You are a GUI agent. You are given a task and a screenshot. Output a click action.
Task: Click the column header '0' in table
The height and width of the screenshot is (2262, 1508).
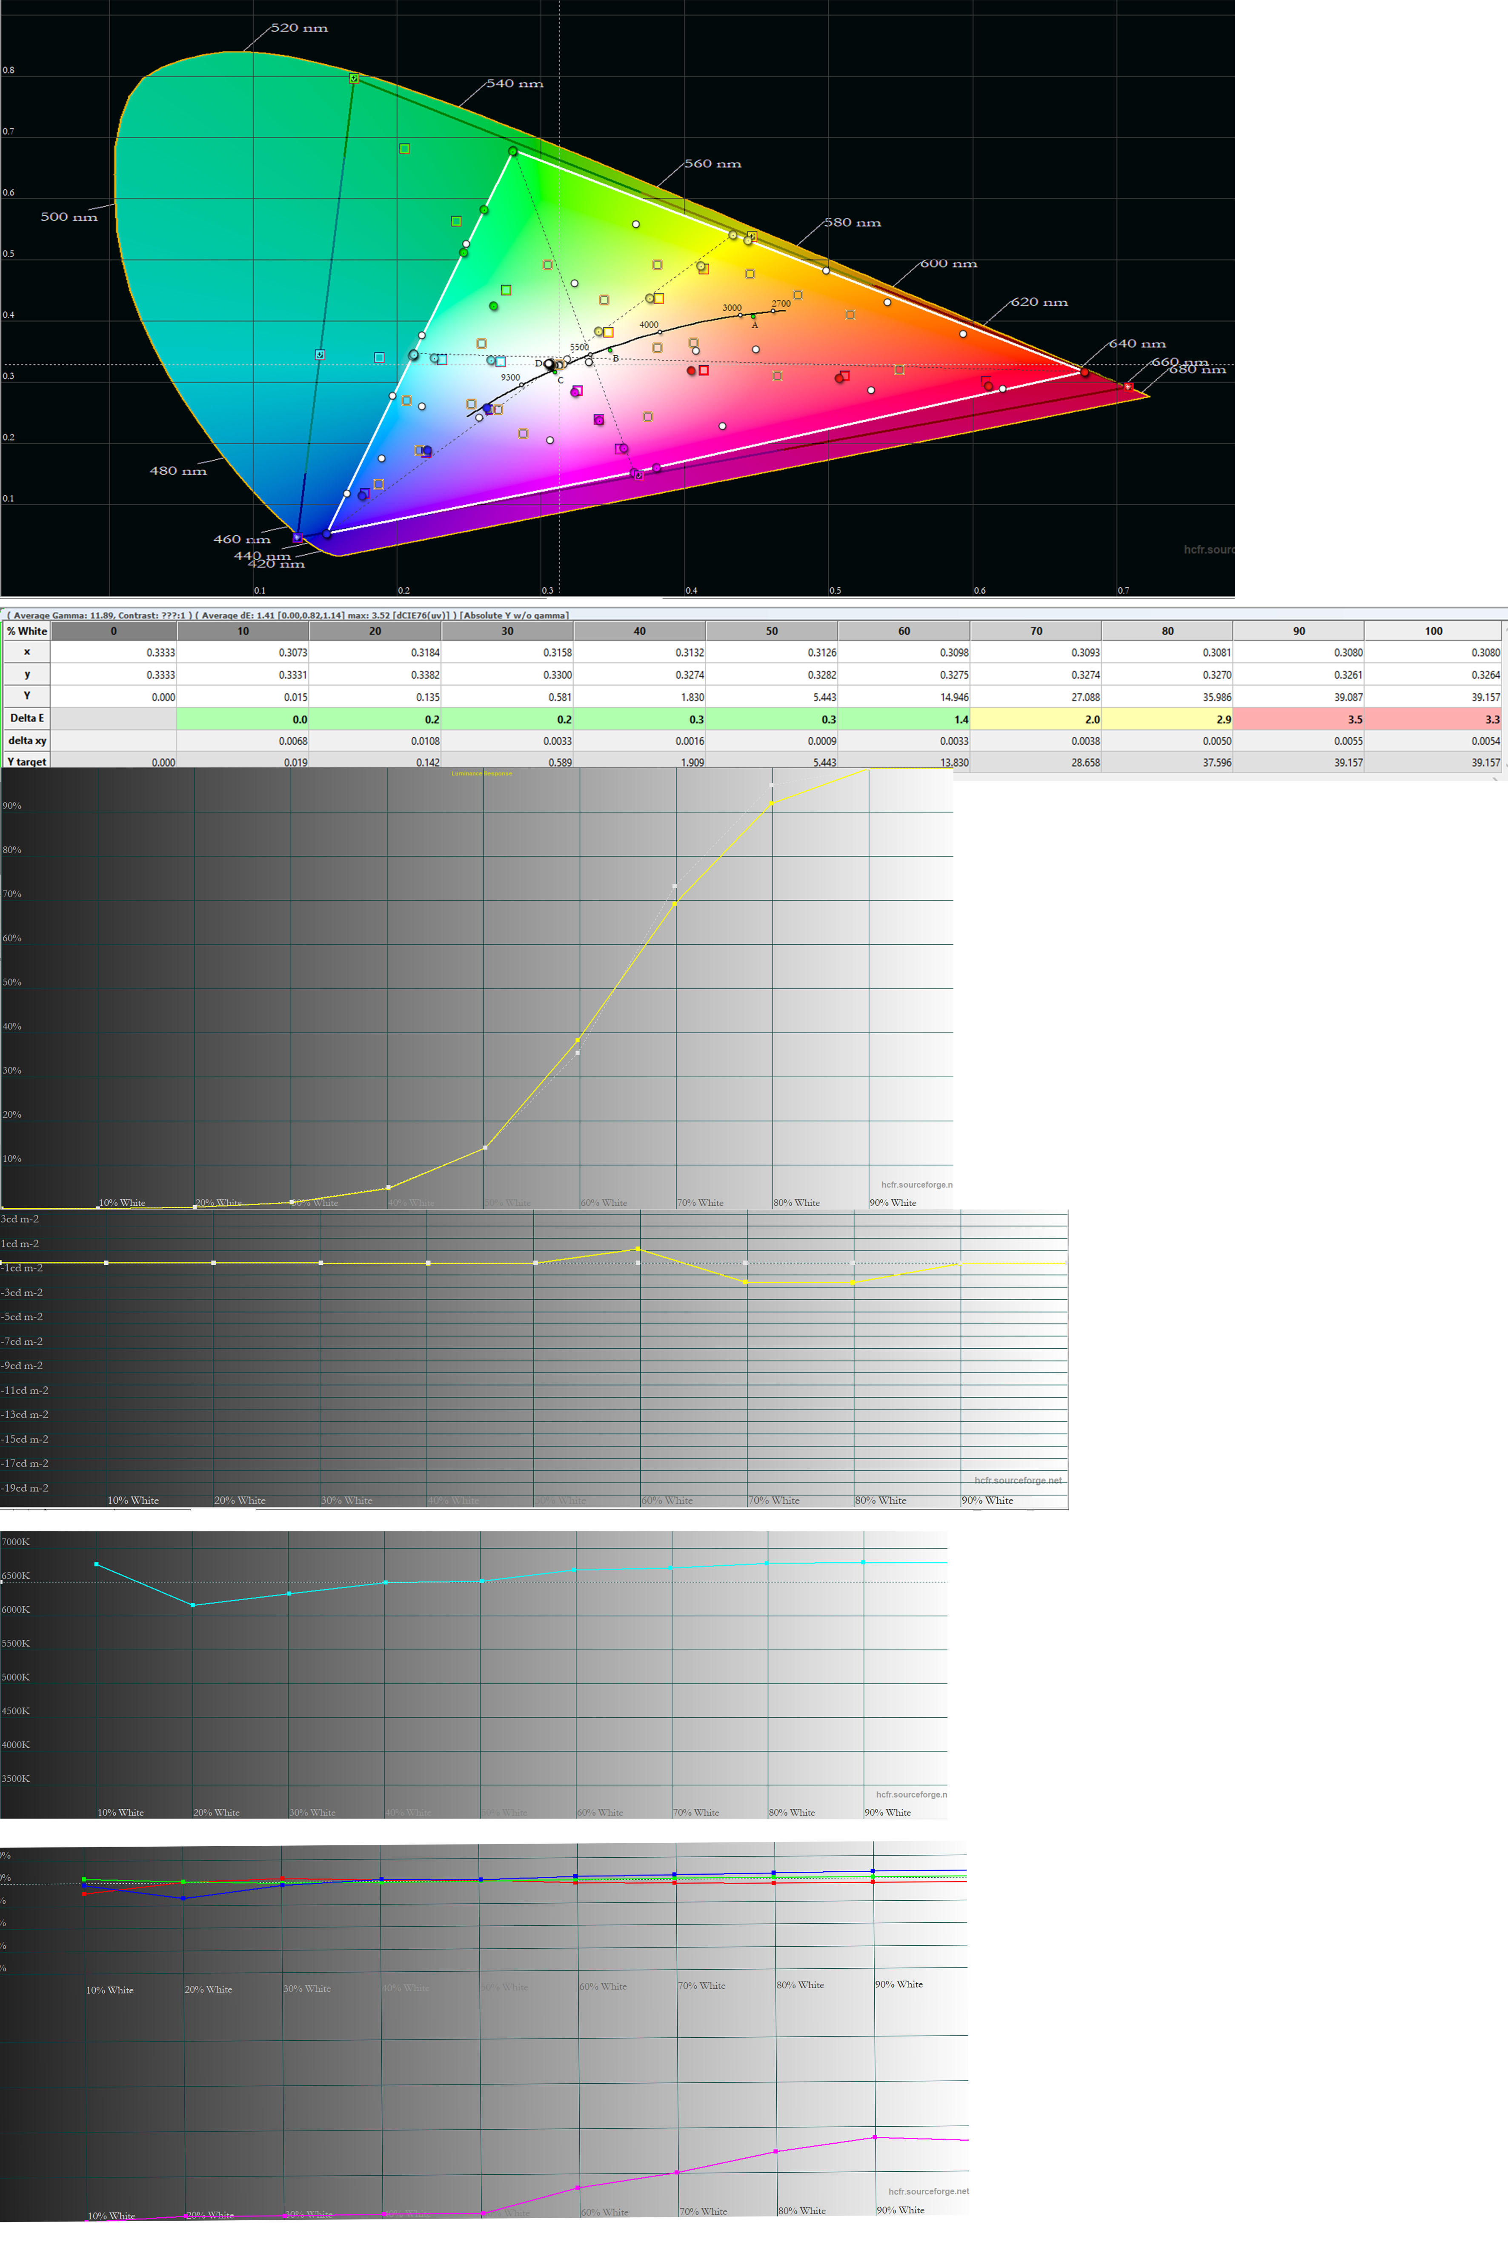click(114, 631)
